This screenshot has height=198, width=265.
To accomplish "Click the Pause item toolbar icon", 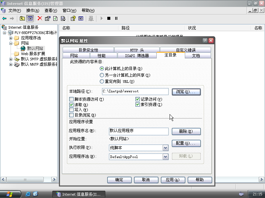I will pyautogui.click(x=116, y=18).
